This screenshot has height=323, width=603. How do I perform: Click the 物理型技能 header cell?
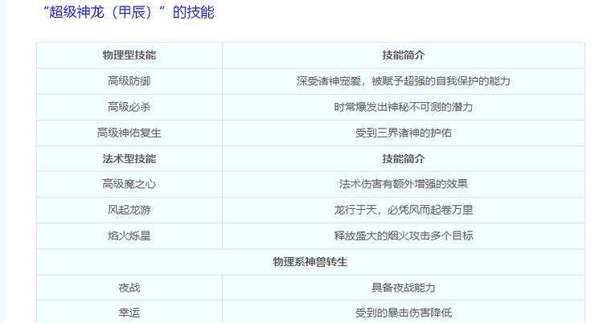click(129, 55)
